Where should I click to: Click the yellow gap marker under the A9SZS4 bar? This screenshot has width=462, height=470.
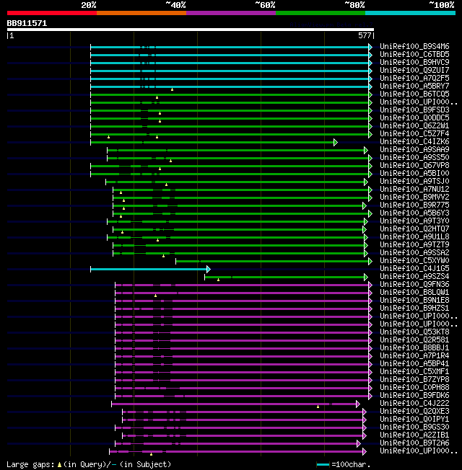pyautogui.click(x=218, y=280)
